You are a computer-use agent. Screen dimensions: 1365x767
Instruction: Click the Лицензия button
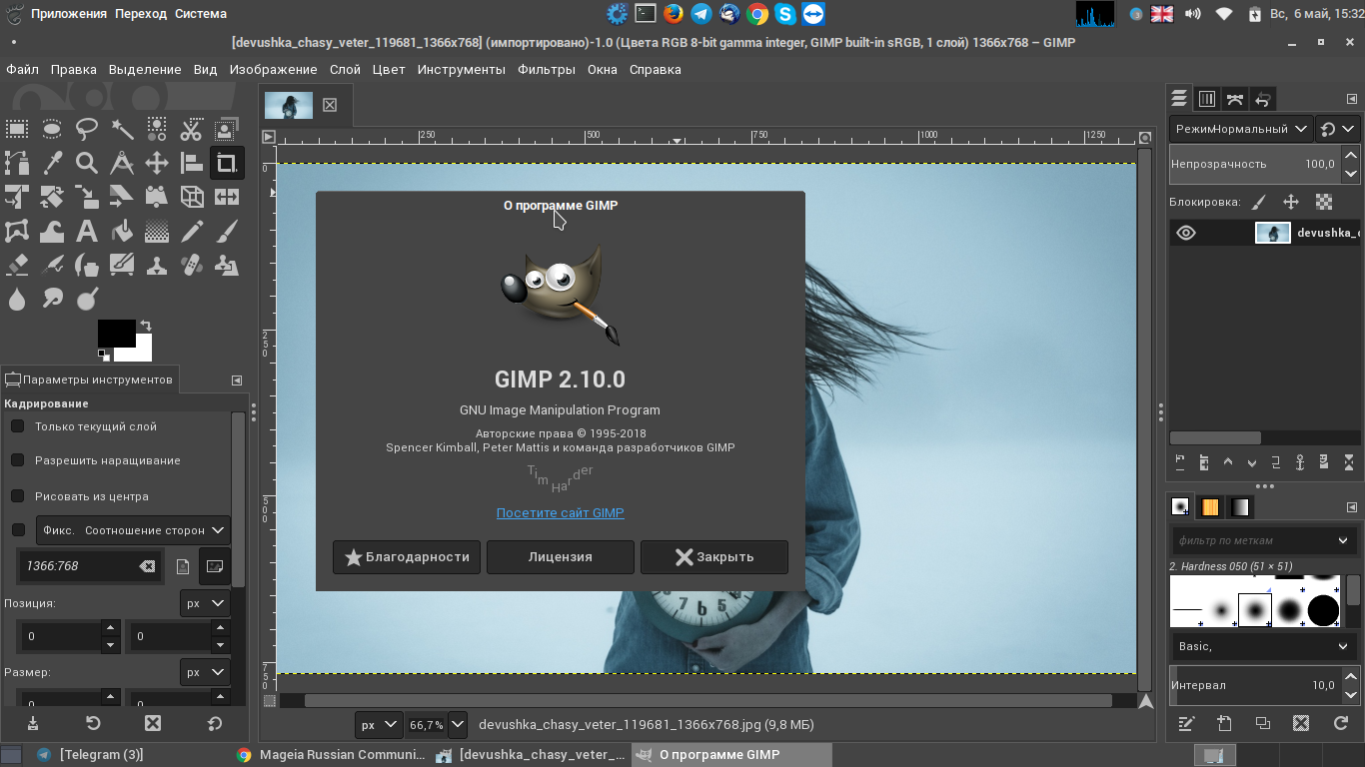561,557
